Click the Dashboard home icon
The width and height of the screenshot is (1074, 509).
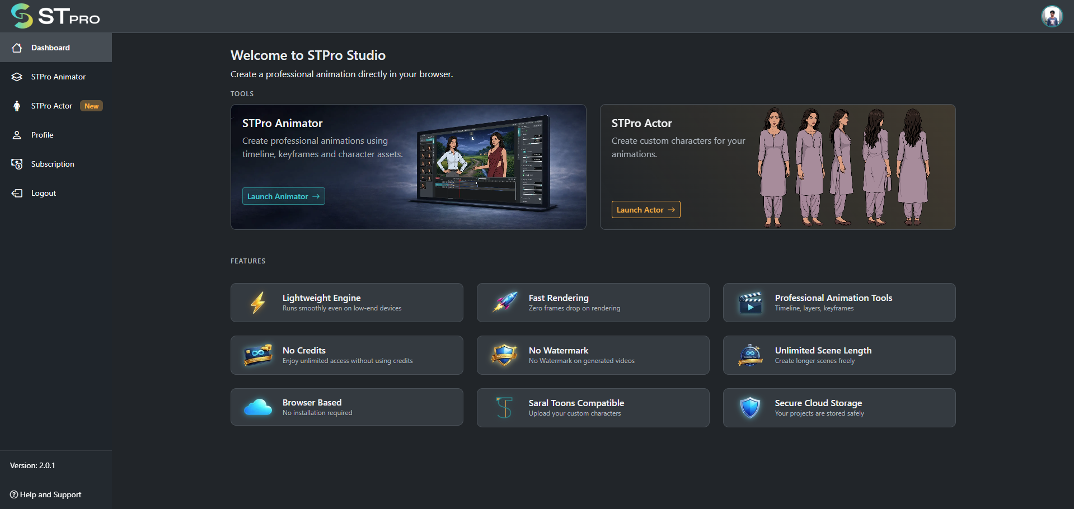pos(17,48)
